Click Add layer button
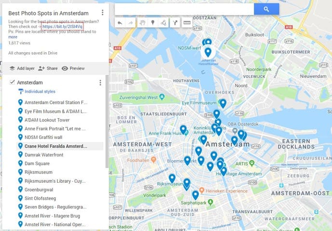The image size is (332, 231). (22, 68)
